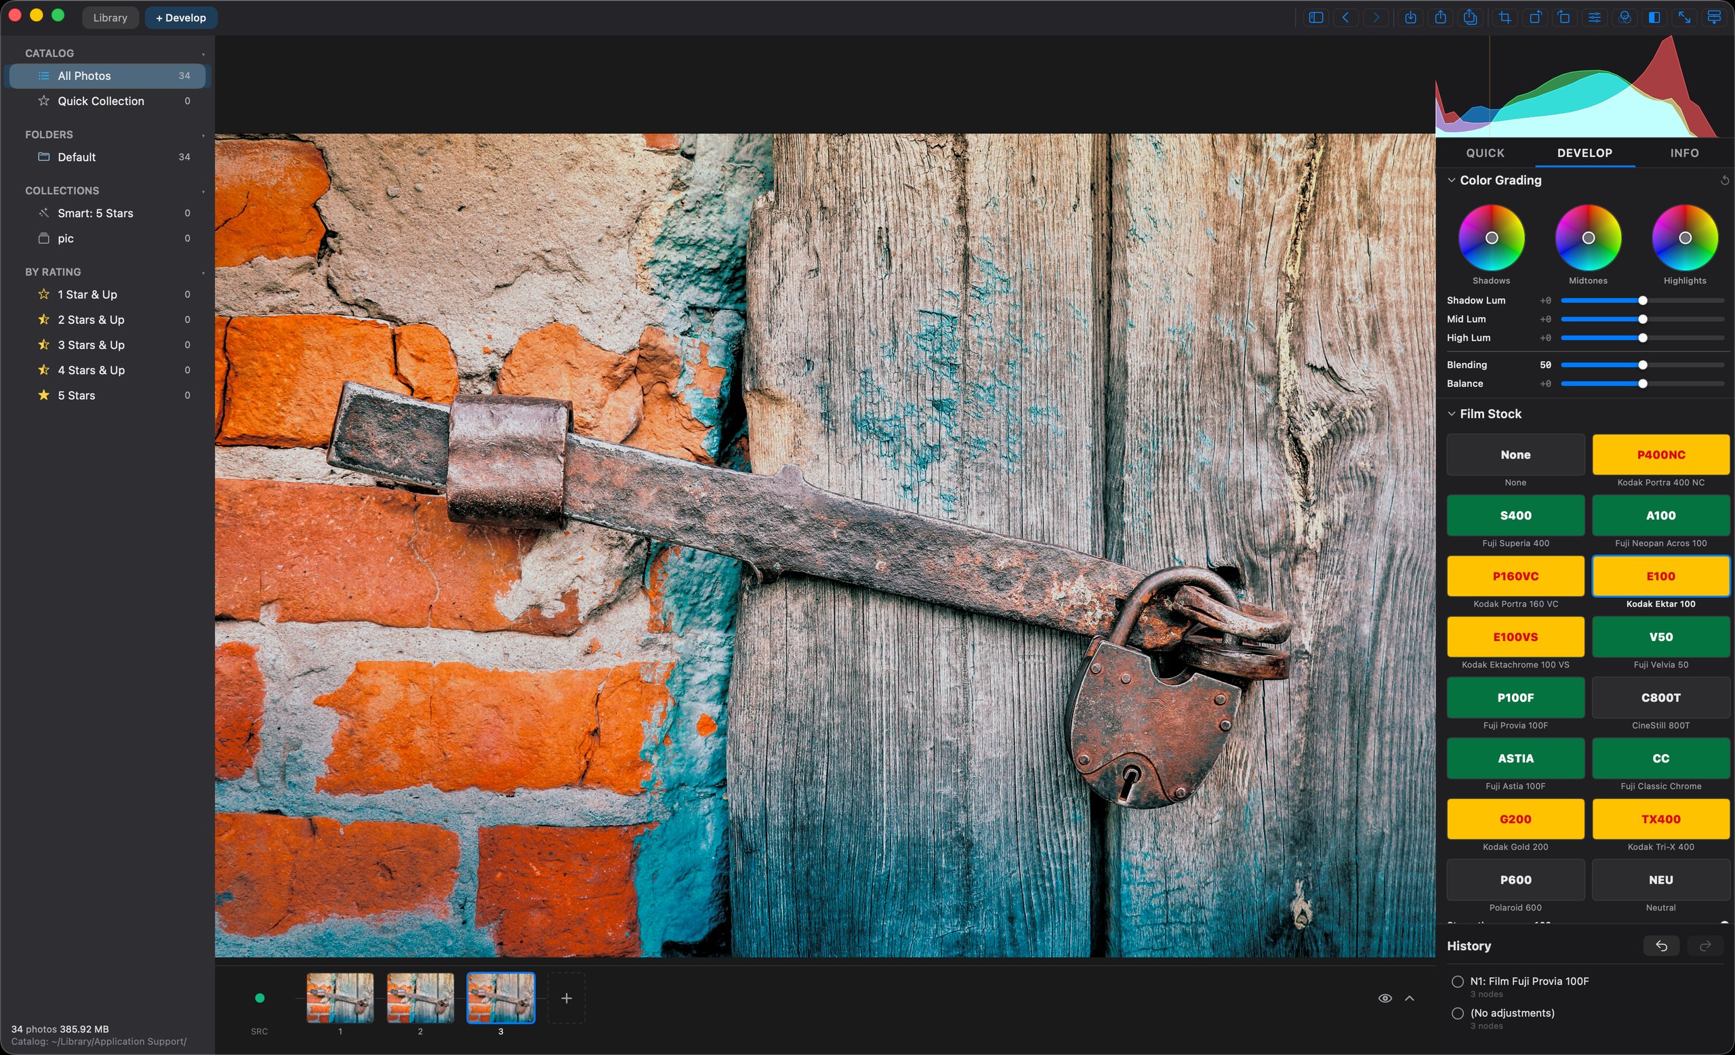
Task: Click the redo arrow in History panel
Action: point(1705,946)
